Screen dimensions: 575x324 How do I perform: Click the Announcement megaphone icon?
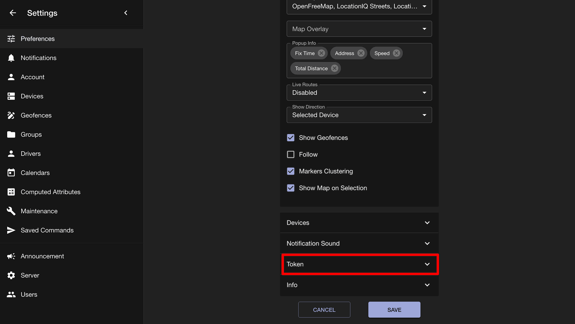click(11, 256)
